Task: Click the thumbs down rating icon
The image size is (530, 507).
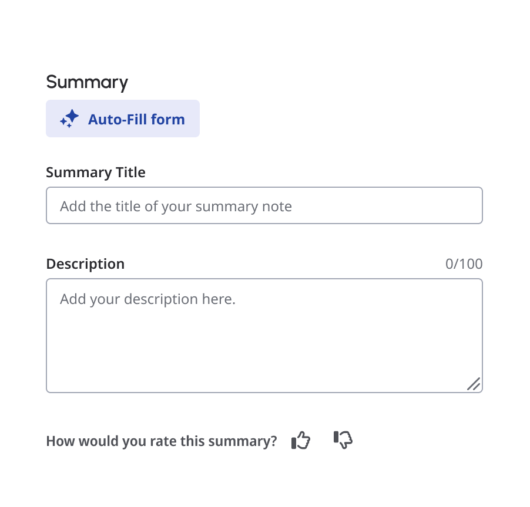Action: (343, 440)
